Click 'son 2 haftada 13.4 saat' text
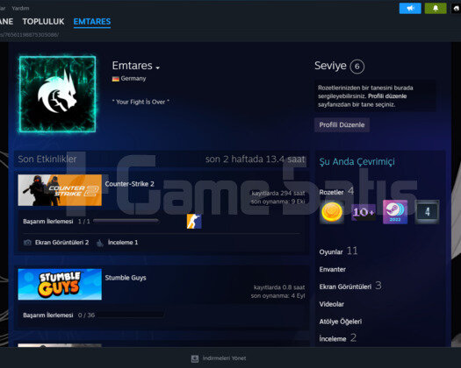Screen dimensions: 461x368 tap(256, 159)
